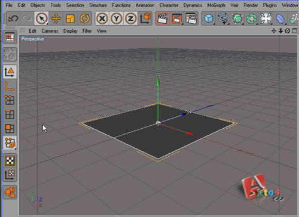The height and width of the screenshot is (217, 299).
Task: Click the Undo arrow icon
Action: (13, 18)
